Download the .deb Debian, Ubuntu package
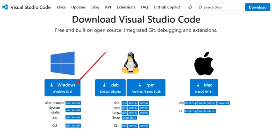This screenshot has width=275, height=133. pyautogui.click(x=110, y=88)
